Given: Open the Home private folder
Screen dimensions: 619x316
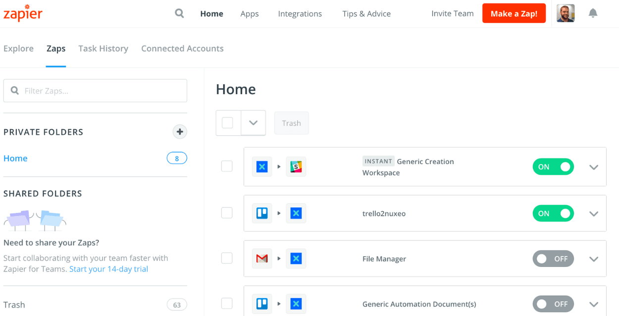Looking at the screenshot, I should 15,158.
